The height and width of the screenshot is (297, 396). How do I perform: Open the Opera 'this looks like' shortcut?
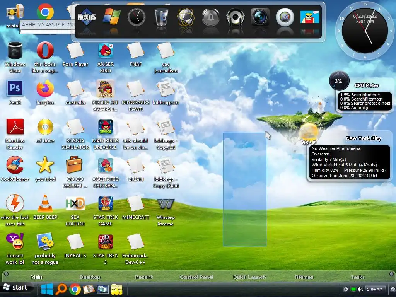45,50
